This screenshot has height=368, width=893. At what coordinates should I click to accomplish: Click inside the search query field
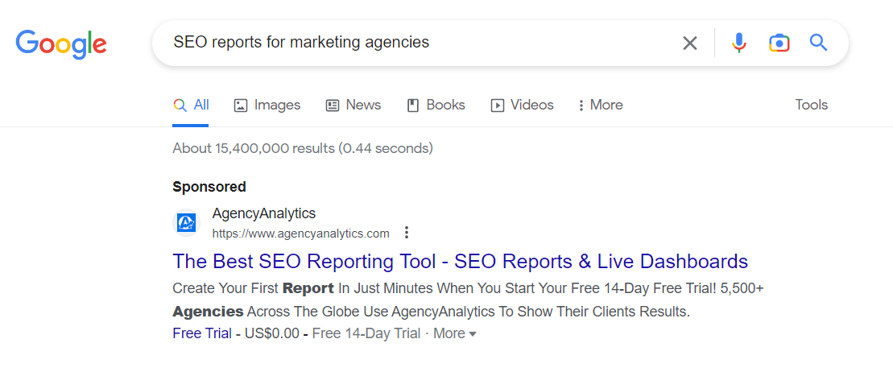click(x=421, y=42)
